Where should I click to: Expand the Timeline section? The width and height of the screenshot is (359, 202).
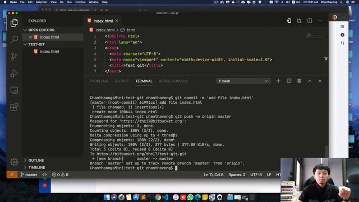pyautogui.click(x=34, y=167)
